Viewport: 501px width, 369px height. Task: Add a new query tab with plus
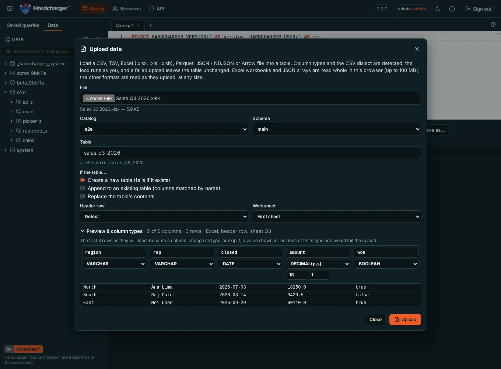coord(150,26)
